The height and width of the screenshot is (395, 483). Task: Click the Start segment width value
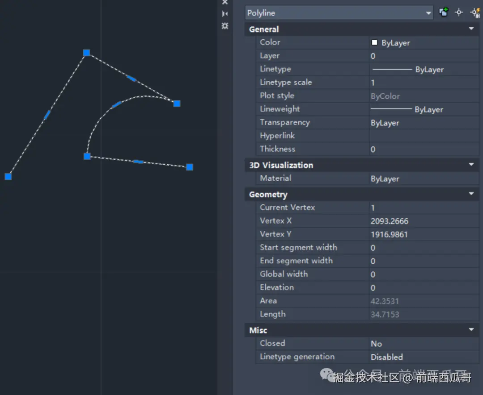pos(424,248)
